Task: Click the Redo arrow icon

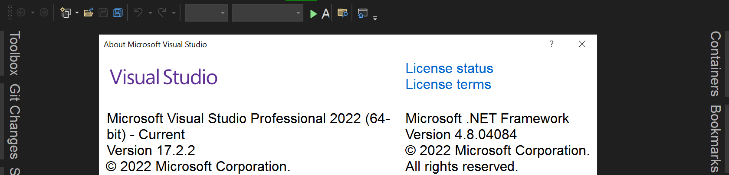Action: click(x=162, y=13)
